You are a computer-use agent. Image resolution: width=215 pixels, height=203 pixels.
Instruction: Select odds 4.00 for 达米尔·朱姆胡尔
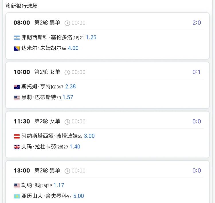pos(73,48)
